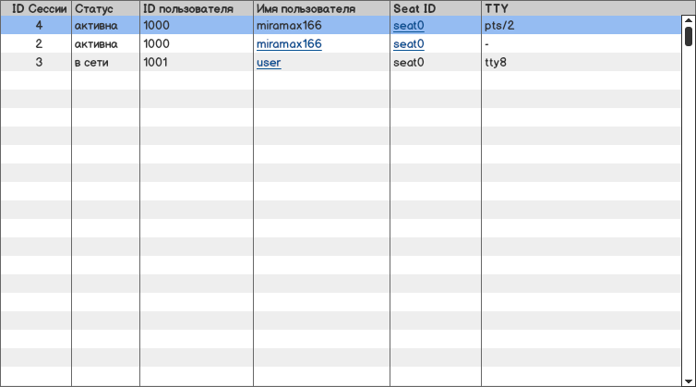696x387 pixels.
Task: Select the pts/2 TTY cell
Action: [499, 26]
